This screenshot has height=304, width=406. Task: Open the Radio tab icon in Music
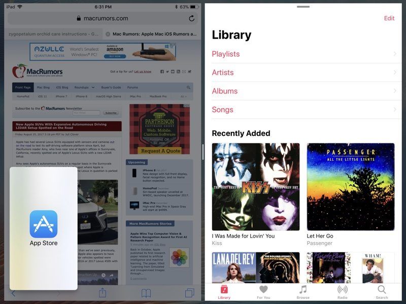[x=343, y=291]
